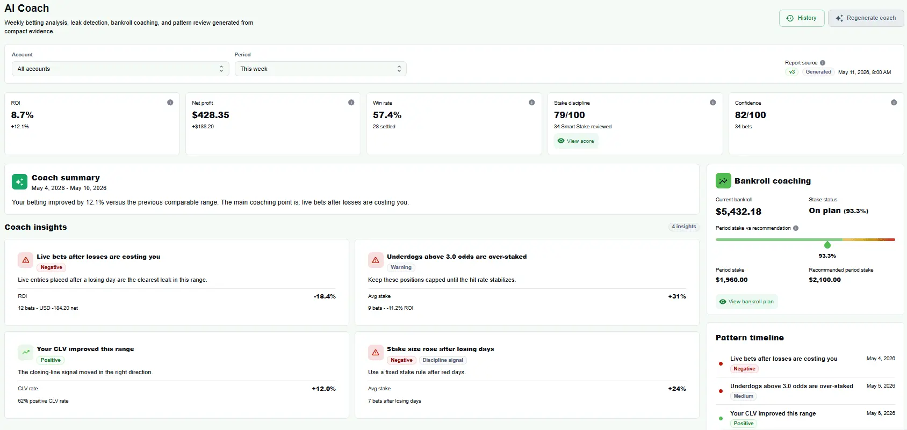Click the net profit value $428.35
Screen dimensions: 907x430
tap(211, 115)
